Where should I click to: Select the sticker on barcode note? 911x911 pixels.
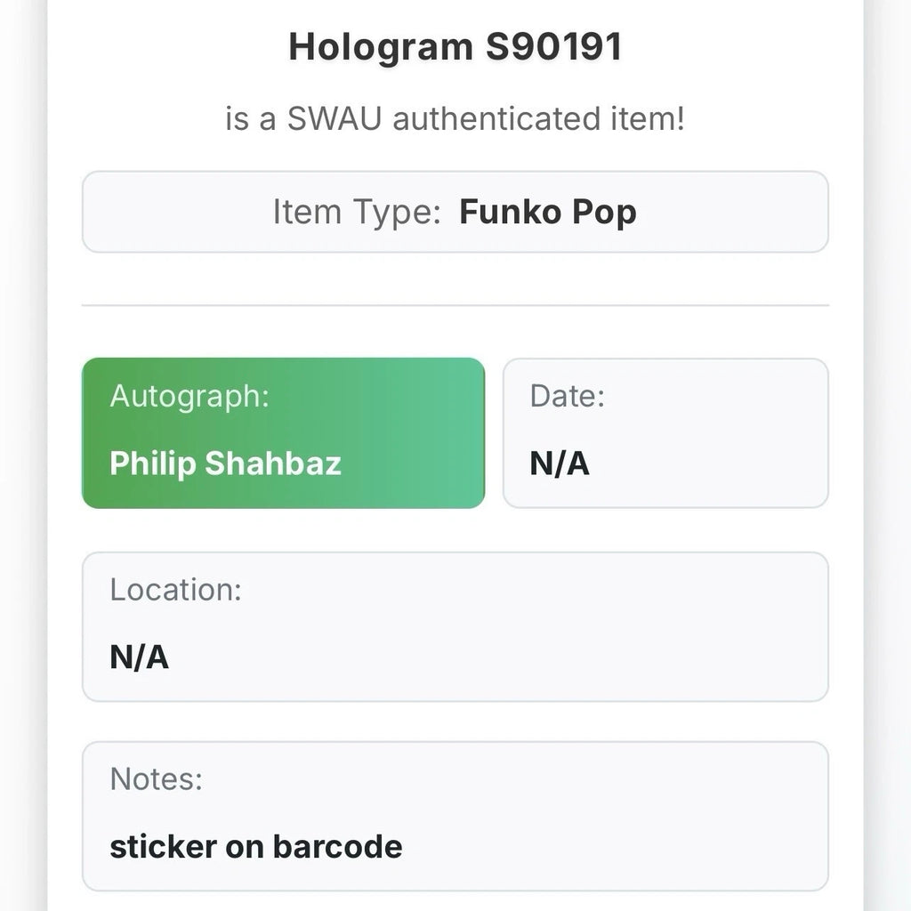(255, 846)
